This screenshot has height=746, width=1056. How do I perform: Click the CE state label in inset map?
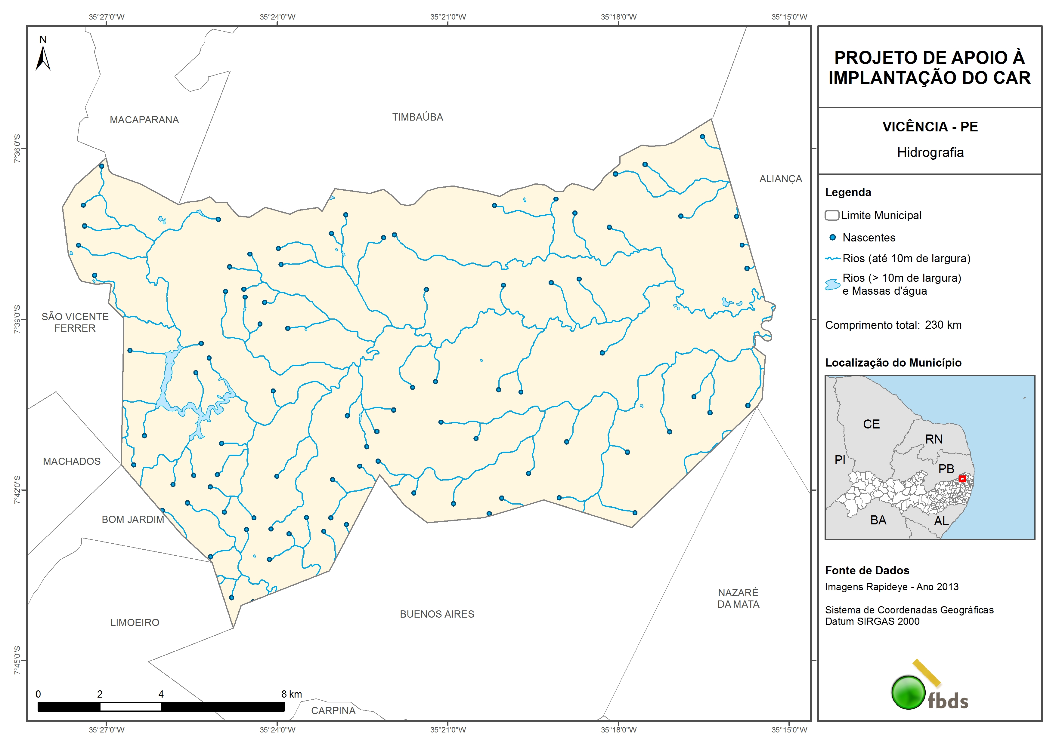(871, 424)
